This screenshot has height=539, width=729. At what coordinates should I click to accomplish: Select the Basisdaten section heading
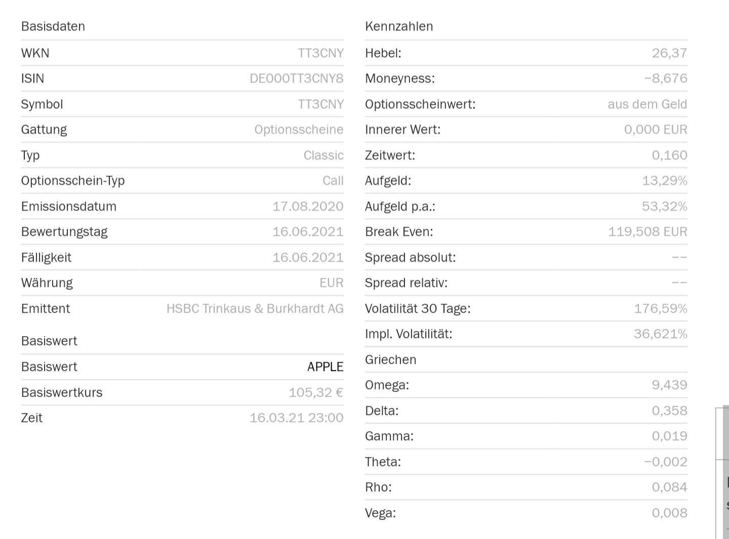[x=53, y=26]
